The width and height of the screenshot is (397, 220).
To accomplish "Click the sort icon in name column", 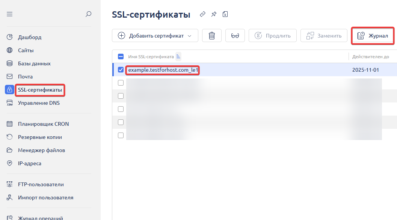I will [x=178, y=57].
